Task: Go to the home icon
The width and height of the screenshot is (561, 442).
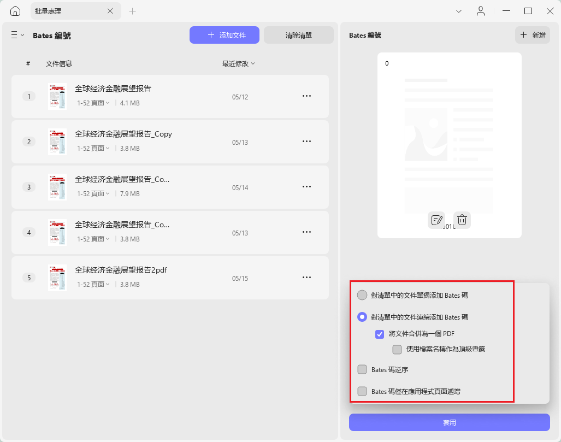Action: pos(15,11)
